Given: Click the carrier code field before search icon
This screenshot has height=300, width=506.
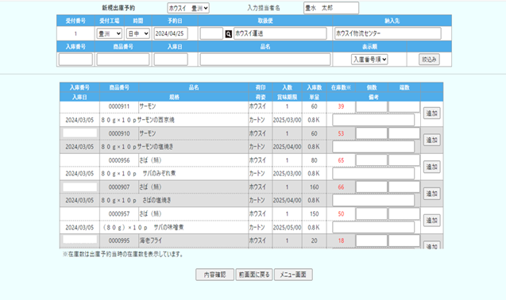Looking at the screenshot, I should [211, 33].
